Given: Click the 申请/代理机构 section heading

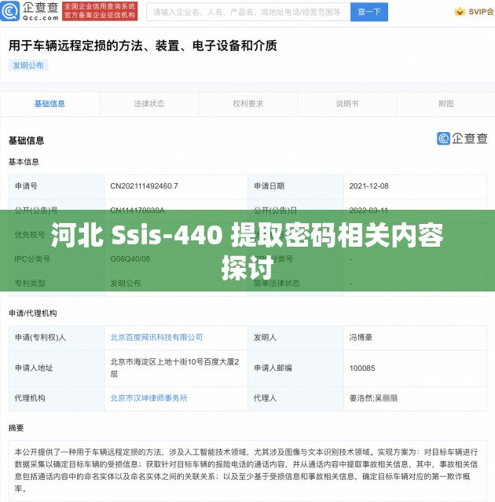Looking at the screenshot, I should pyautogui.click(x=33, y=313).
